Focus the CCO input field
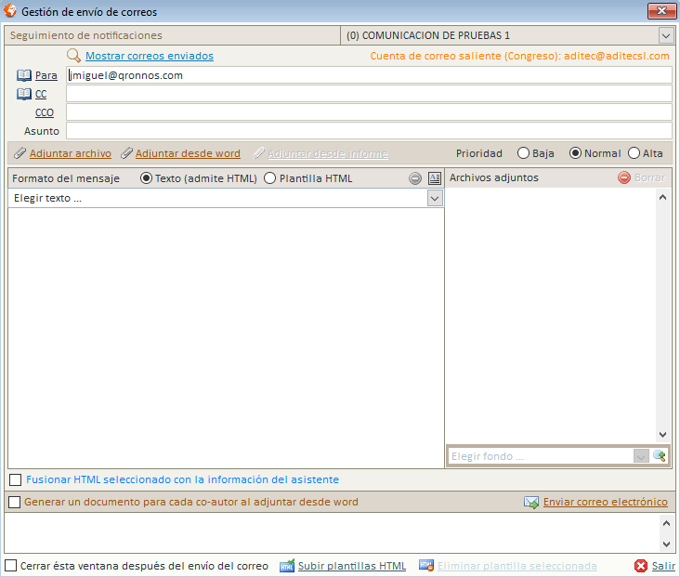 369,112
